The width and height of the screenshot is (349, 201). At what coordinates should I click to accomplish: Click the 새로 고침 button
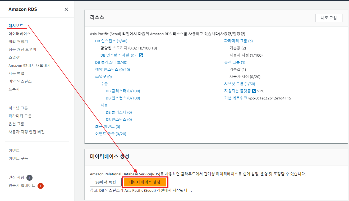tap(329, 18)
